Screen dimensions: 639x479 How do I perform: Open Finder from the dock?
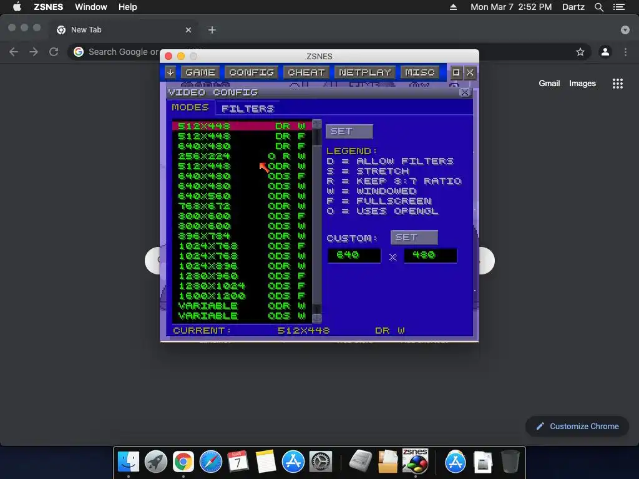129,462
